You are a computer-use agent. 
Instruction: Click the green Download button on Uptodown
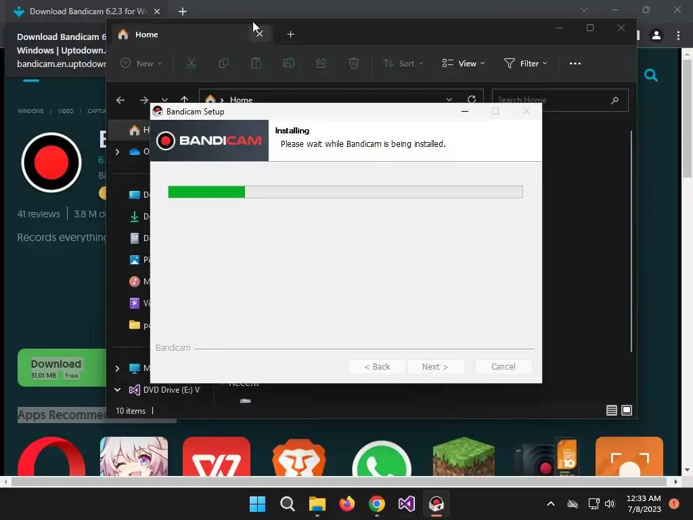62,368
